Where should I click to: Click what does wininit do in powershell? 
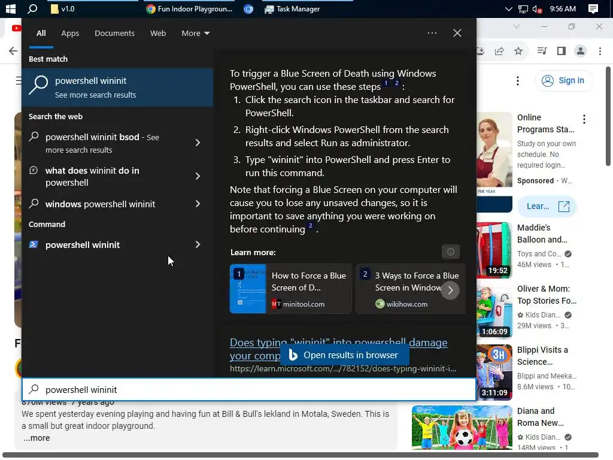[x=92, y=177]
